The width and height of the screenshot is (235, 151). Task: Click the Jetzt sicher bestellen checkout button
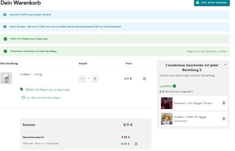click(x=212, y=2)
